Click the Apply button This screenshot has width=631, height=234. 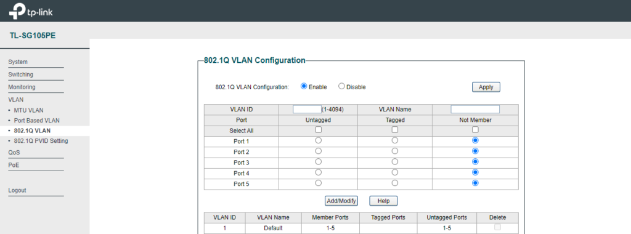[486, 87]
